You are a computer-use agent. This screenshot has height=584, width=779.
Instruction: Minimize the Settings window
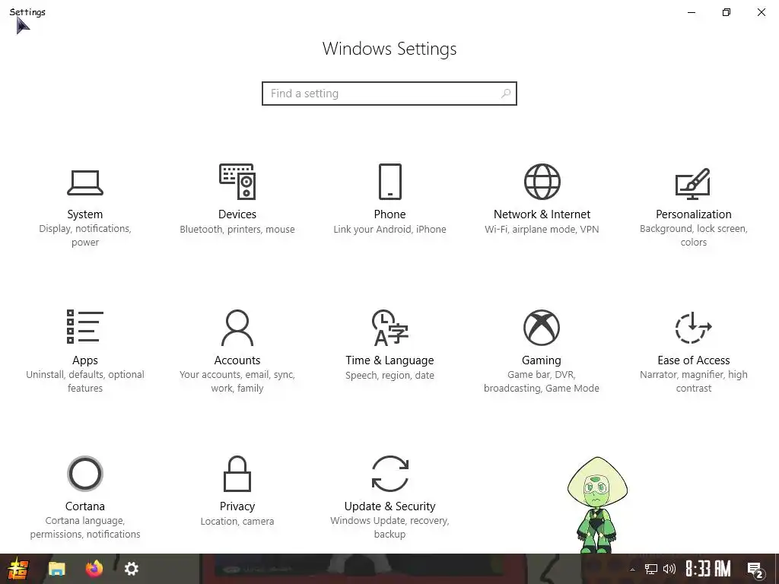coord(692,12)
